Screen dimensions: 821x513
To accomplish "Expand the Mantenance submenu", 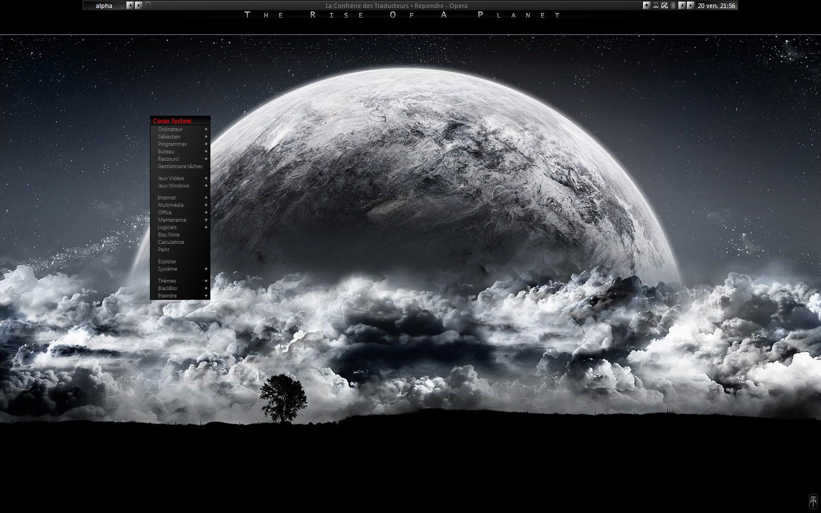I will pyautogui.click(x=180, y=220).
